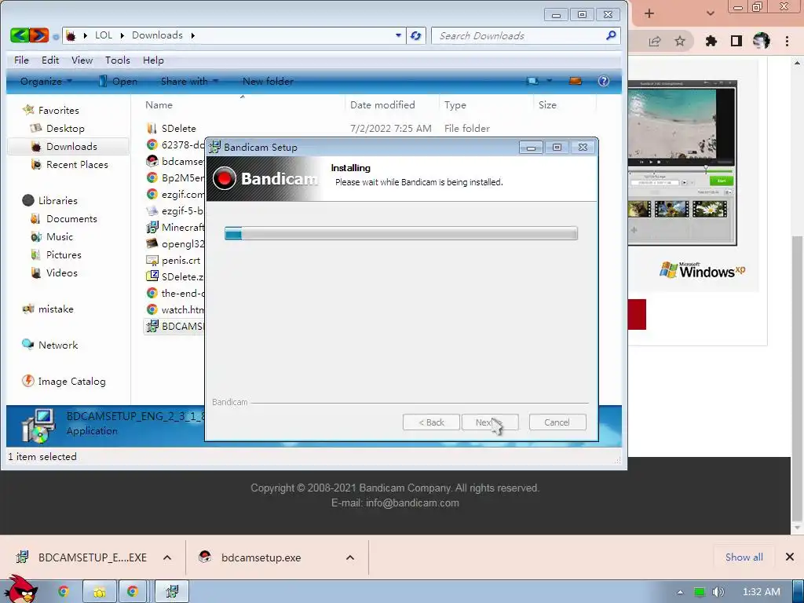
Task: Open the Chrome profile avatar
Action: point(762,41)
